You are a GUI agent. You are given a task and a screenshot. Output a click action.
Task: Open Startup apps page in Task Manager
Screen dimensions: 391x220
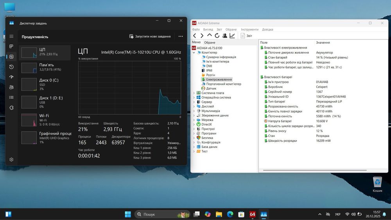tap(11, 77)
